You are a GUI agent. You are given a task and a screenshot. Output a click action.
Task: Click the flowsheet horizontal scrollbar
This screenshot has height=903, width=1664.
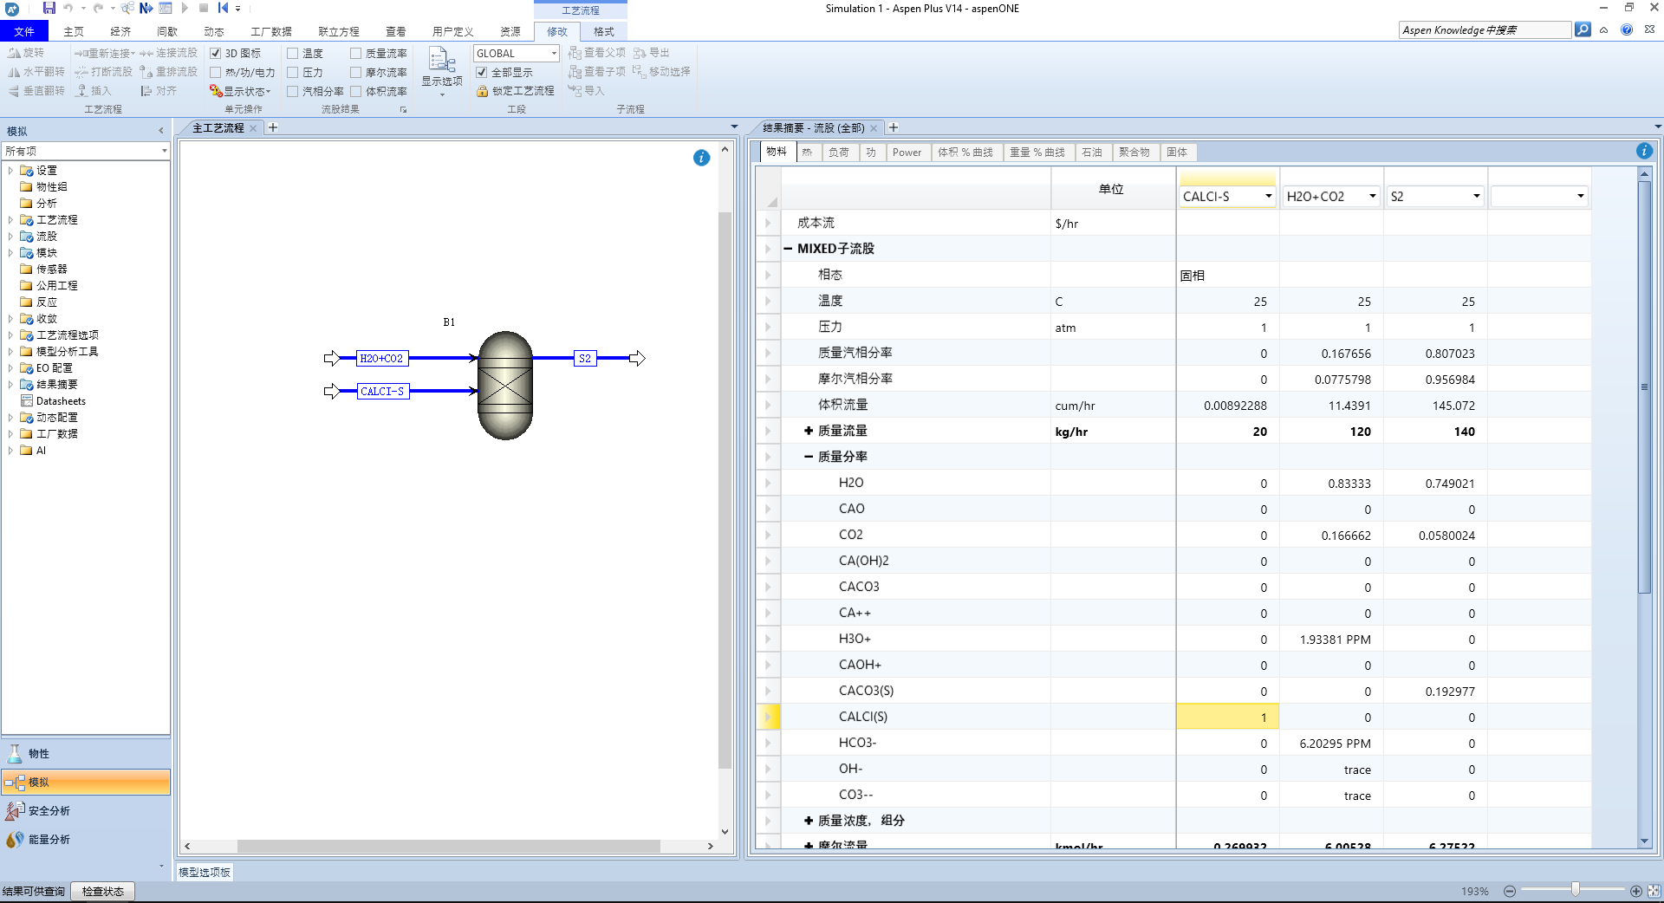pyautogui.click(x=449, y=846)
